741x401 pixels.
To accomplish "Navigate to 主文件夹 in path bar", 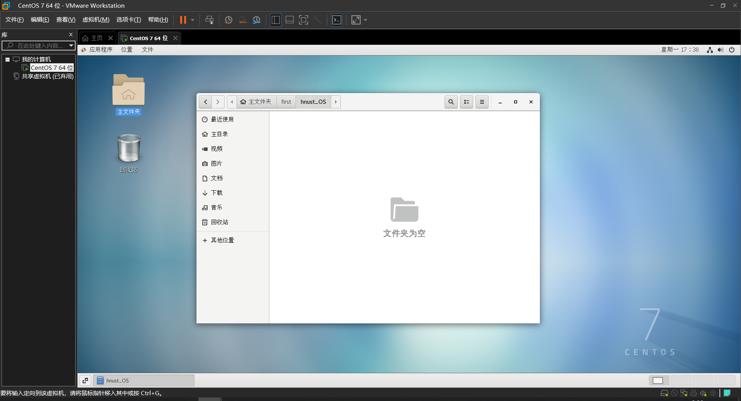I will tap(256, 102).
